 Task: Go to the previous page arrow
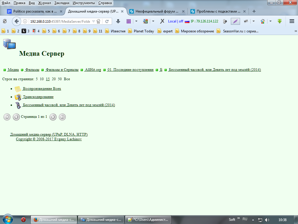16,117
